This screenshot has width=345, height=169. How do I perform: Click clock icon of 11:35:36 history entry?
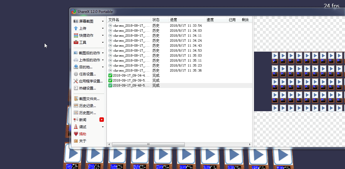[110, 71]
